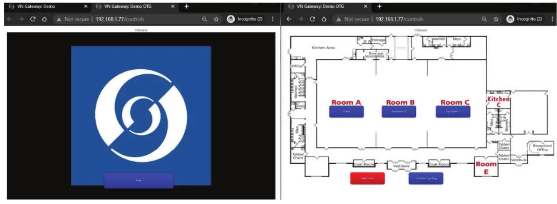Screen dimensions: 557x204
Task: Click the Reception/Office label on the floor plan
Action: 542,148
